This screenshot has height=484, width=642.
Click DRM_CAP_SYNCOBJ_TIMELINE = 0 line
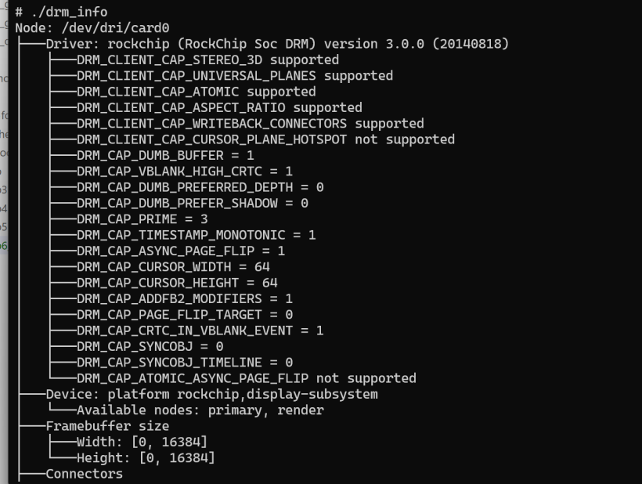(x=184, y=362)
